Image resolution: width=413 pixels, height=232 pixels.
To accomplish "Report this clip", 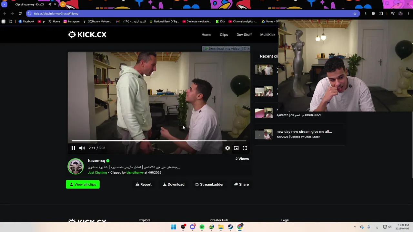I will click(x=144, y=184).
